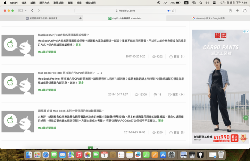Go back with the left arrow
This screenshot has height=161, width=250.
[x=32, y=11]
